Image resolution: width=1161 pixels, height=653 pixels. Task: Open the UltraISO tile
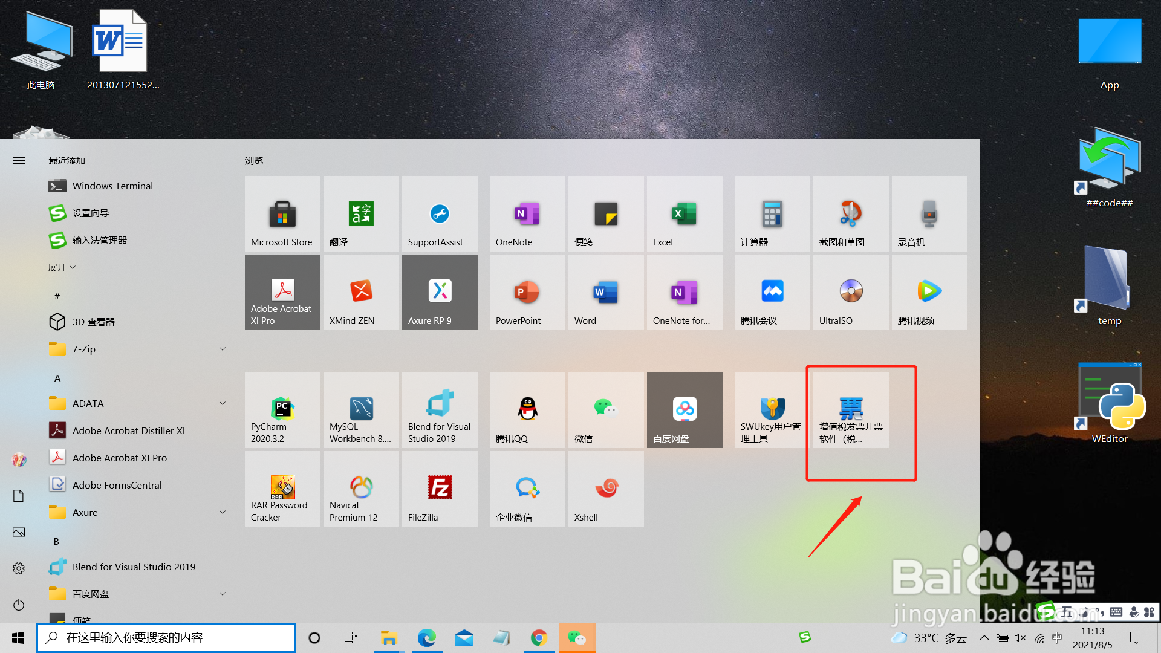pyautogui.click(x=851, y=292)
